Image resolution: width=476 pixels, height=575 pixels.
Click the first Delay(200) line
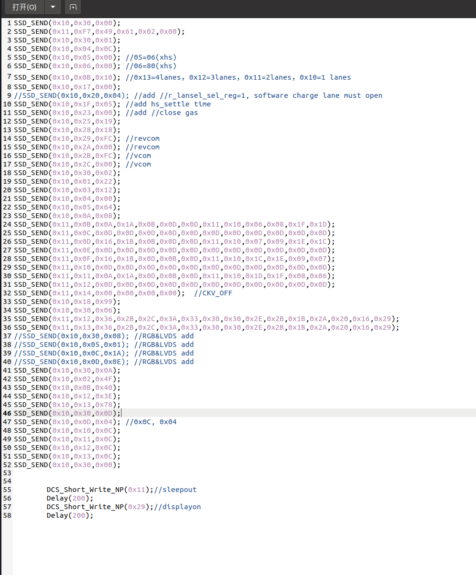point(70,498)
